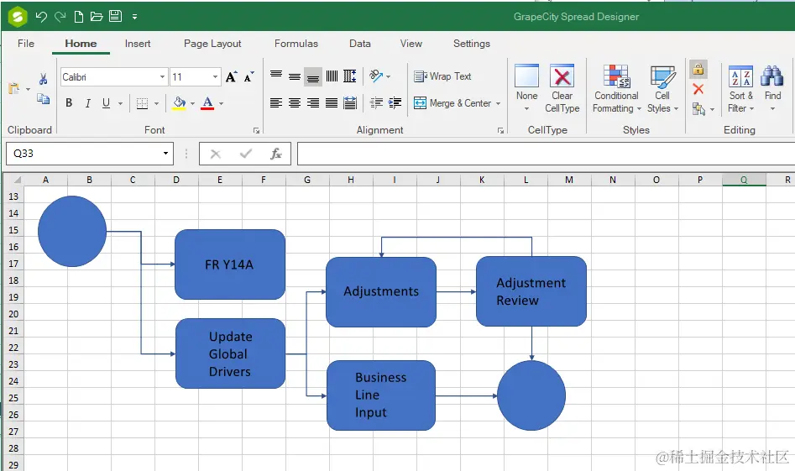Click the vertical distributed alignment icon
Image resolution: width=795 pixels, height=471 pixels.
pos(350,76)
